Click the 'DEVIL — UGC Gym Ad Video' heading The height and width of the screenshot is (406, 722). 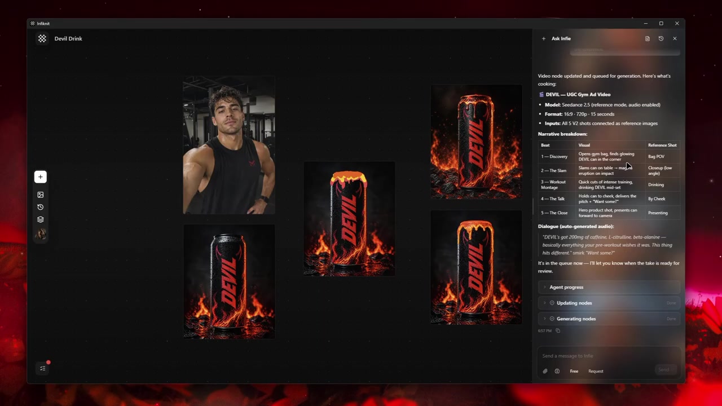click(x=578, y=94)
